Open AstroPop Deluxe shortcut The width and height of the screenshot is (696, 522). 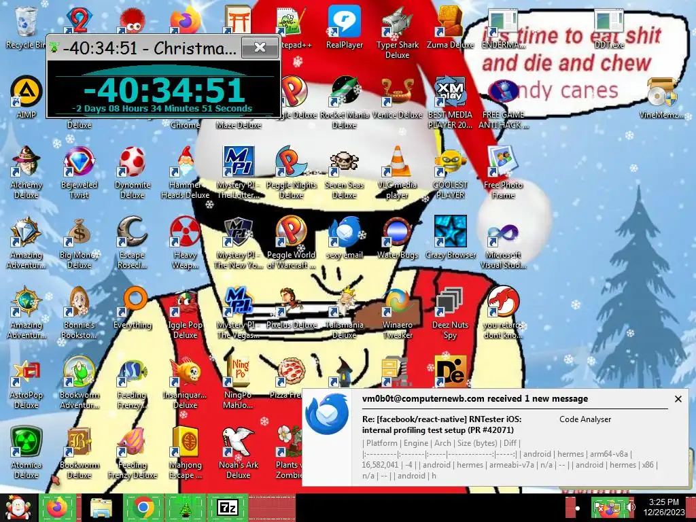point(26,372)
